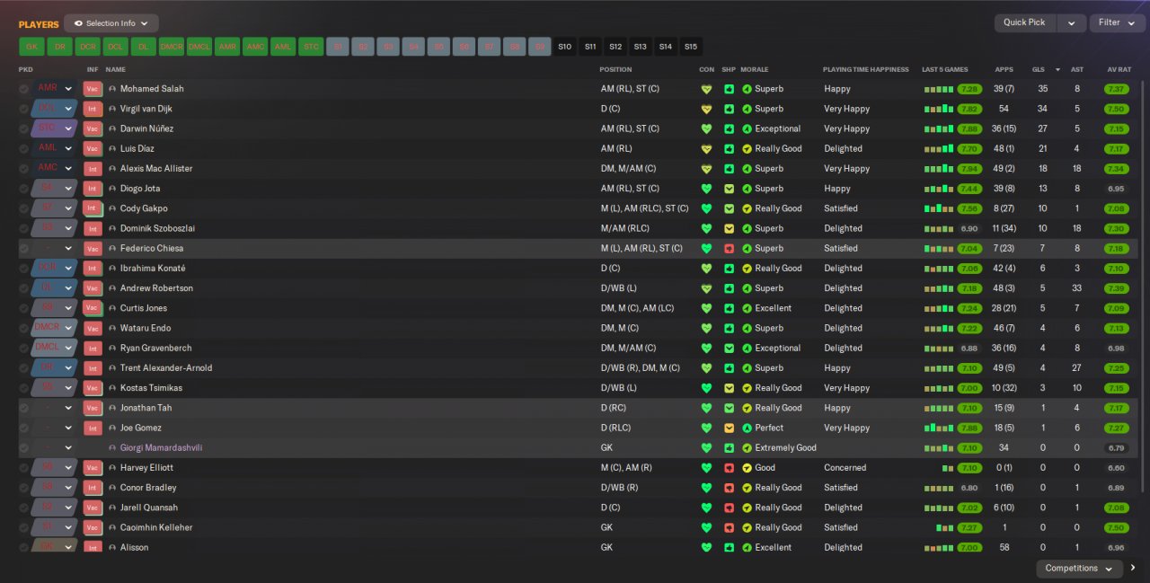Click Alisson's condition heart icon
This screenshot has height=583, width=1150.
click(706, 547)
